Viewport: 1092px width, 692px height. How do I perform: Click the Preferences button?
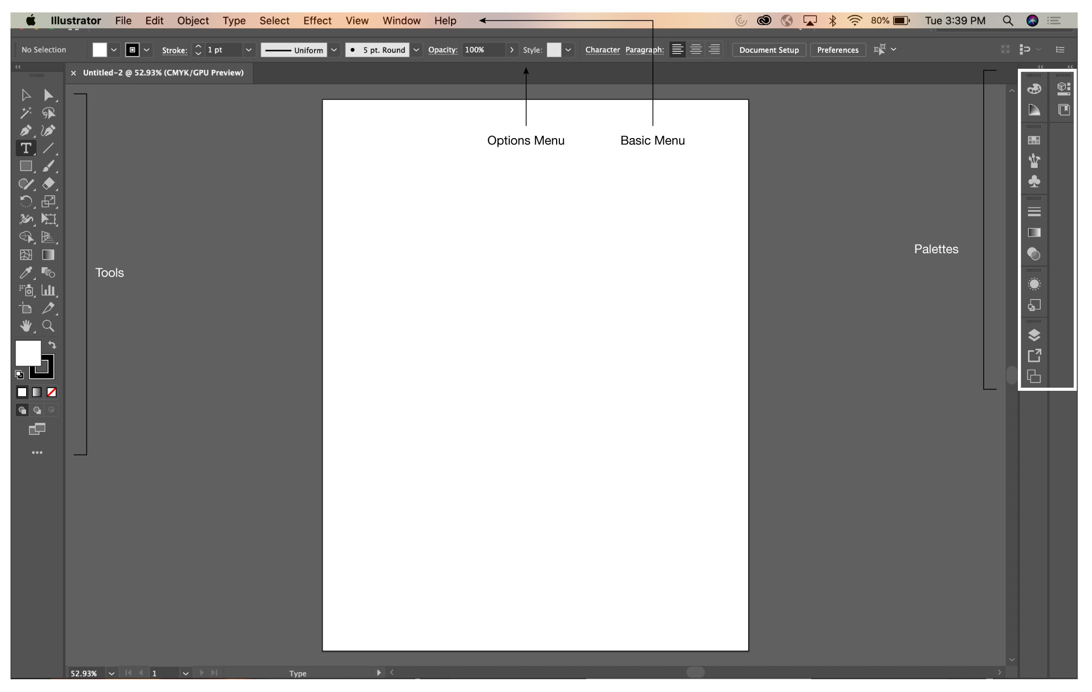coord(837,50)
